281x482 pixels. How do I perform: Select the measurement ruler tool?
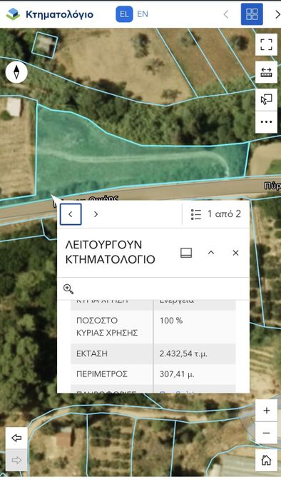[266, 72]
